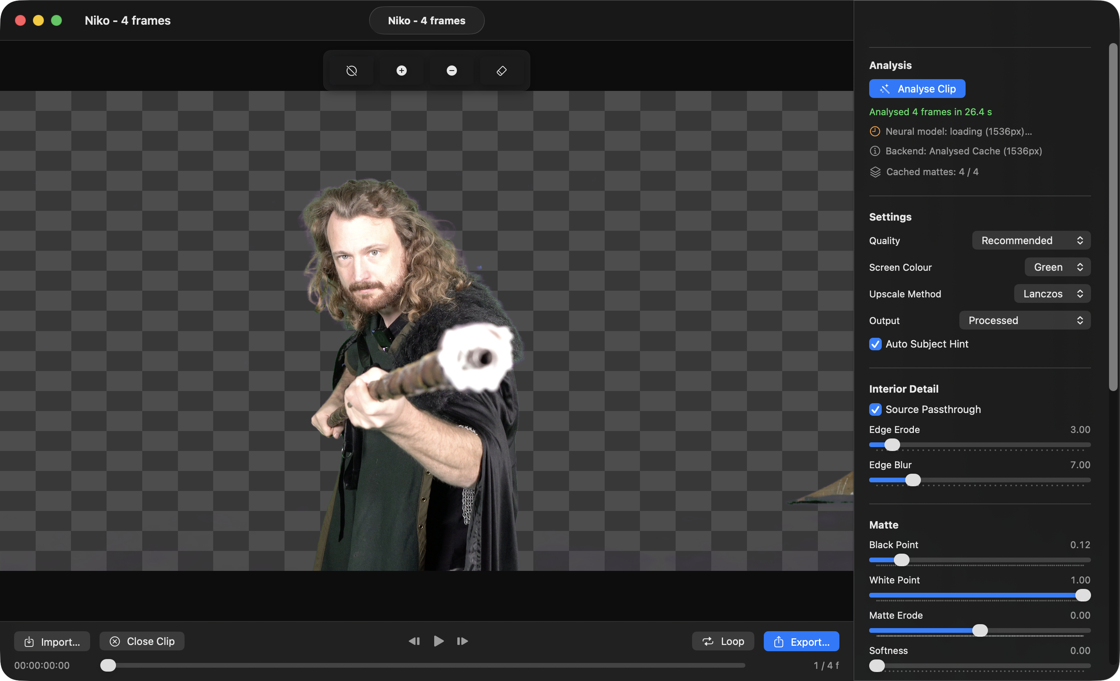The image size is (1120, 681).
Task: Open the Screen Colour dropdown
Action: pos(1057,267)
